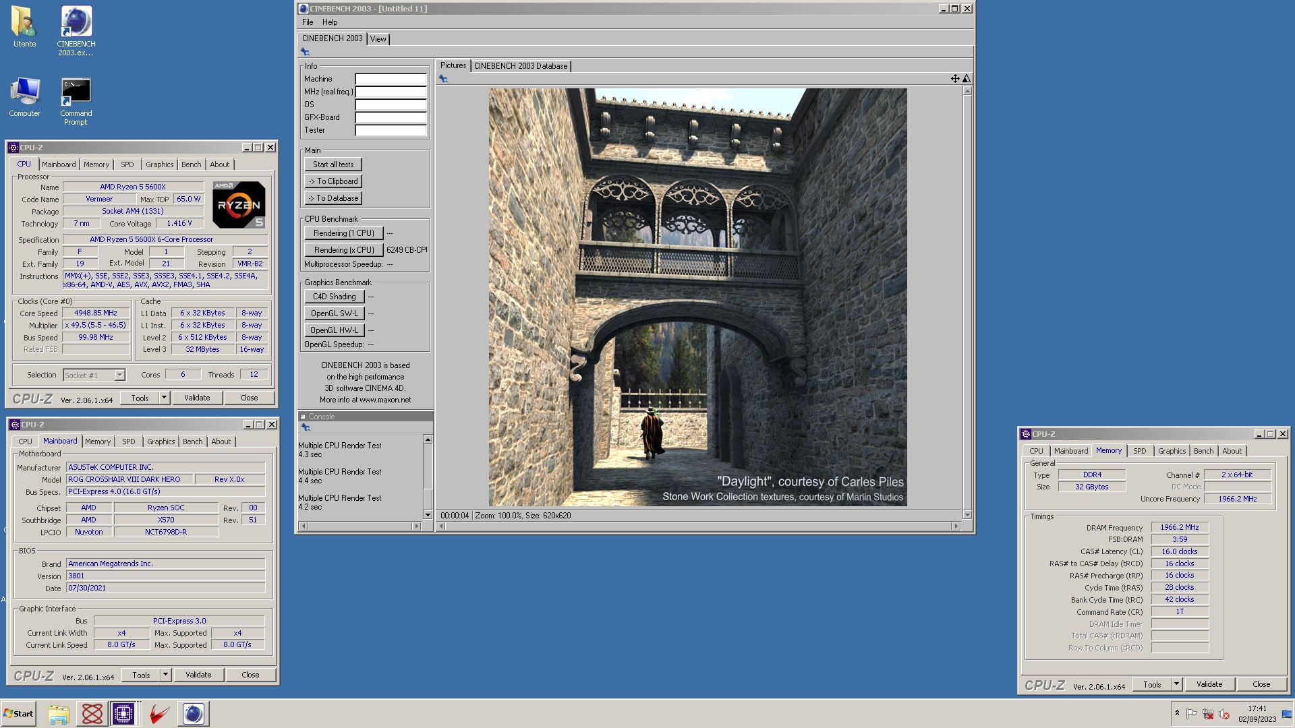Screen dimensions: 1295x728
Task: Click the CINEBENCH sphere icon on the taskbar
Action: (x=193, y=714)
